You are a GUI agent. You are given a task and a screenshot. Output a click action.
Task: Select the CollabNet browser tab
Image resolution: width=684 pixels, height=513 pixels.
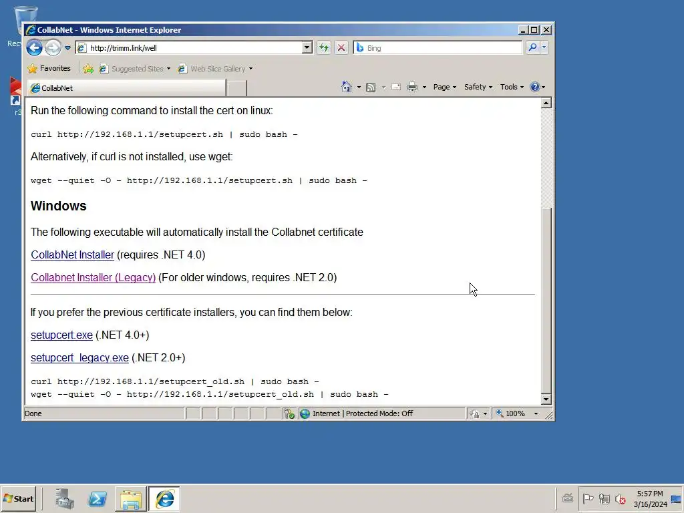[x=126, y=88]
